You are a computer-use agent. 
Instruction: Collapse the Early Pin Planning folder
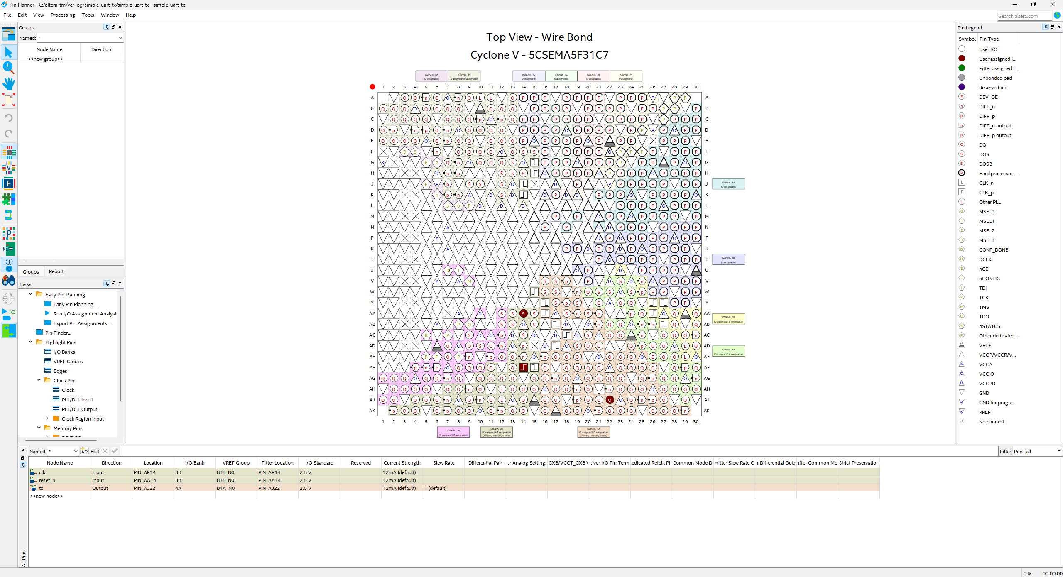[31, 294]
